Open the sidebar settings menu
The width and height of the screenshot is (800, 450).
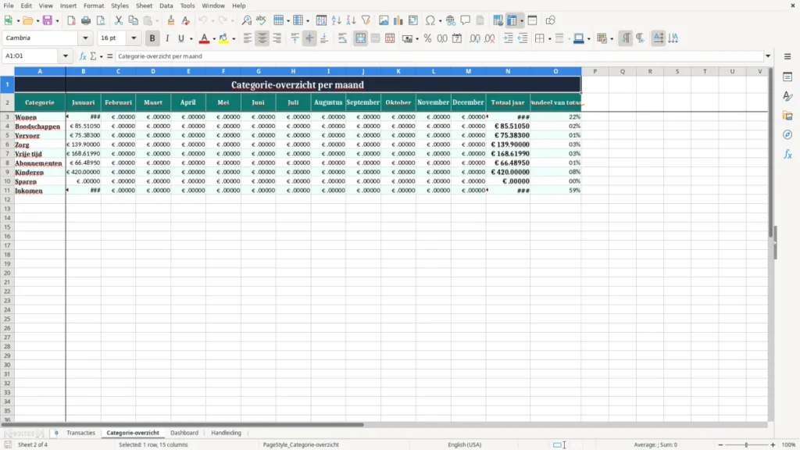[x=787, y=56]
